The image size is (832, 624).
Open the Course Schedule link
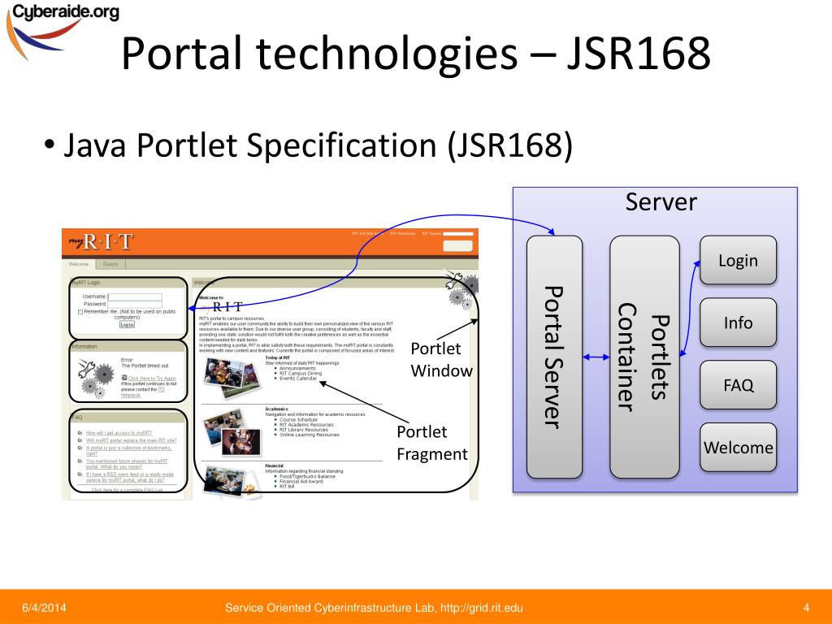point(298,419)
